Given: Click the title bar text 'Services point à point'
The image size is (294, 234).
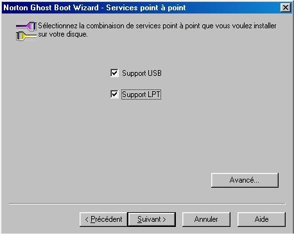Looking at the screenshot, I should click(146, 8).
